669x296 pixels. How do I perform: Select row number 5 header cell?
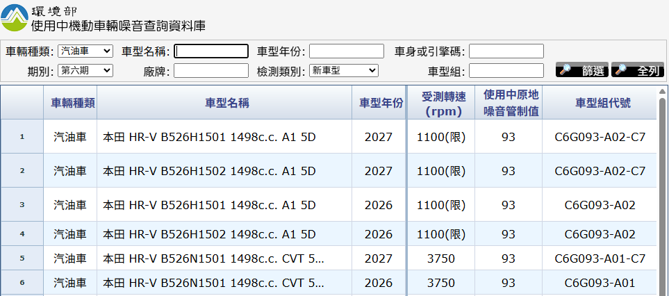(x=22, y=258)
